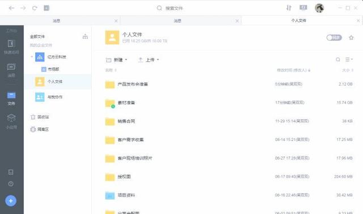Click the 全部文件 heading
The image size is (363, 214).
click(x=37, y=36)
